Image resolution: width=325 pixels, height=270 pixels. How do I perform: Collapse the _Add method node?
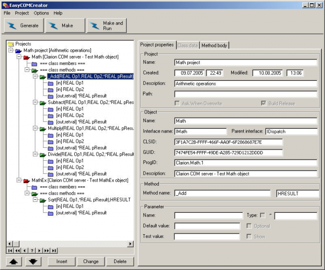[35, 76]
